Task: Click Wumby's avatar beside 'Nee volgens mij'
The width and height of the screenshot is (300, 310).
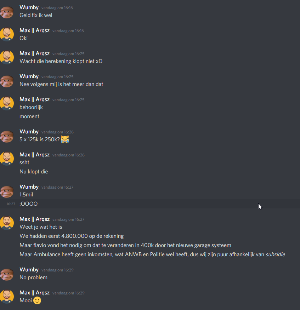Action: click(x=7, y=80)
